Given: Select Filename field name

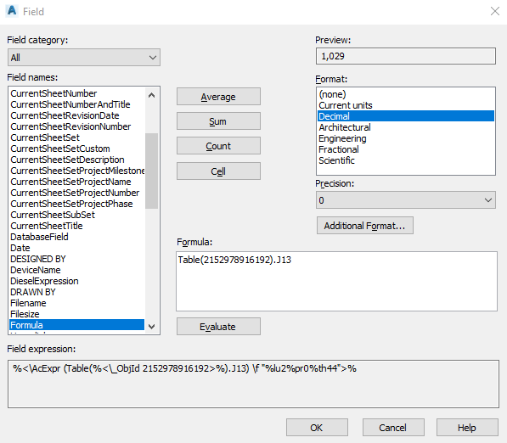Looking at the screenshot, I should click(77, 303).
